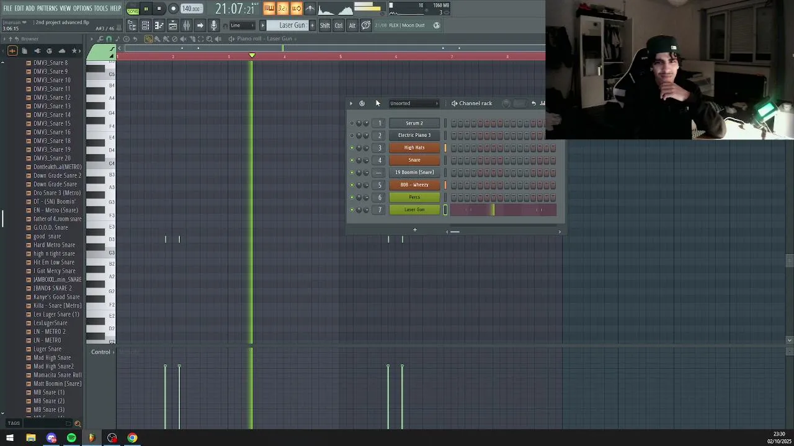Mute the Serum 2 channel
Image resolution: width=794 pixels, height=446 pixels.
[x=352, y=123]
